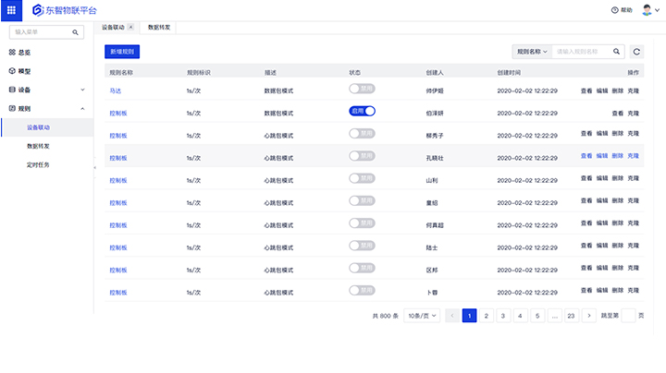Click the user avatar in top bar
This screenshot has height=373, width=666.
click(647, 9)
